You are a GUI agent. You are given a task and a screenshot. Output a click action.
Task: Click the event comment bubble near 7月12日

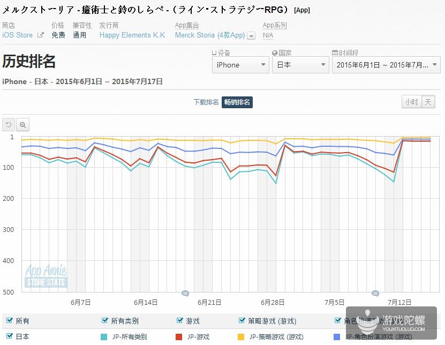(x=375, y=293)
